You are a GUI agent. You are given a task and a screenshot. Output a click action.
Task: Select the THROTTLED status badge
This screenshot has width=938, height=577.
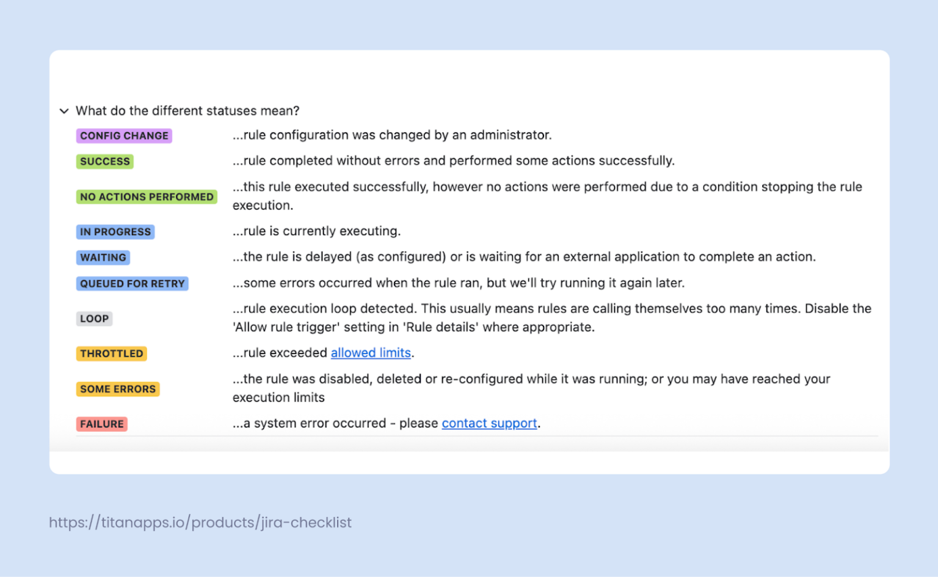pyautogui.click(x=111, y=353)
